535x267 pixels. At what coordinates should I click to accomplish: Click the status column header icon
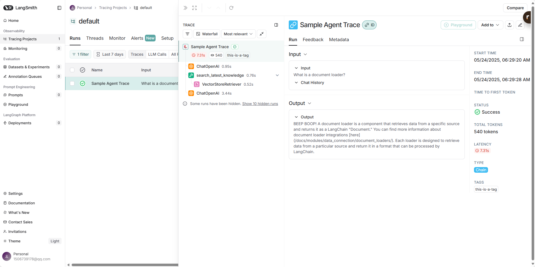[83, 70]
